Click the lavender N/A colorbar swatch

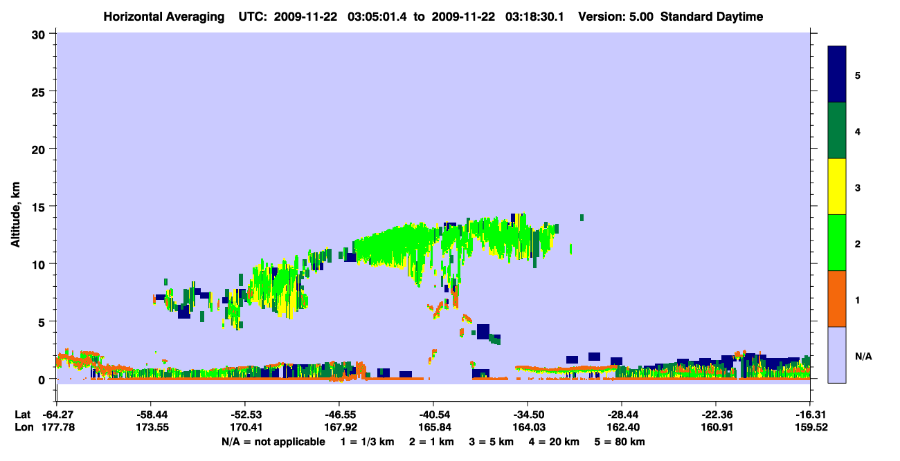coord(837,355)
